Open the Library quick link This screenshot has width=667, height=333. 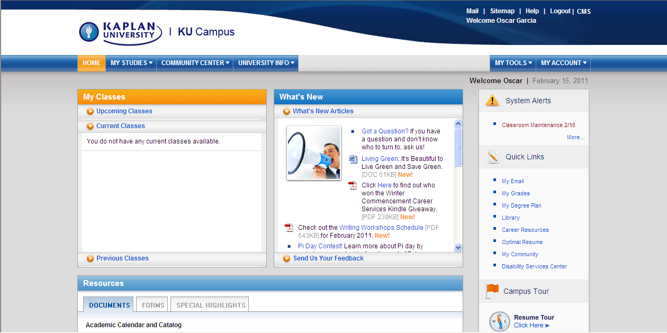click(x=511, y=218)
